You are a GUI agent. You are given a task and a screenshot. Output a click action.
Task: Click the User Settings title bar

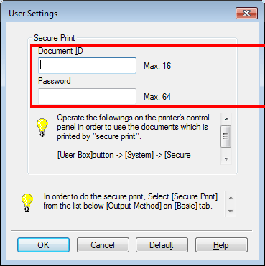(x=120, y=13)
